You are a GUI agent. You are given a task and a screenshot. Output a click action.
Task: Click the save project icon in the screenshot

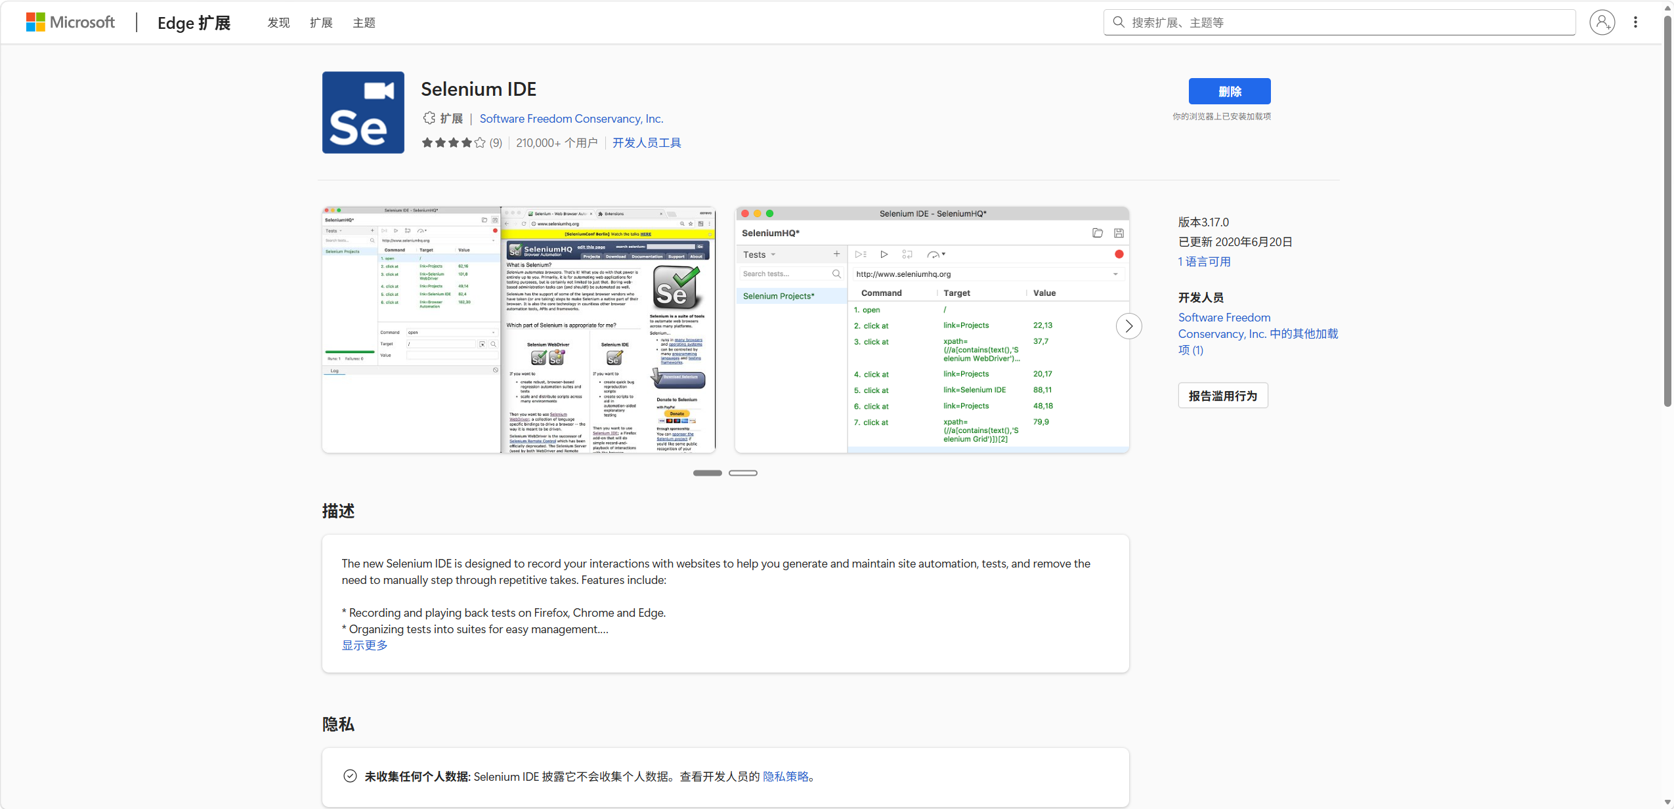tap(1119, 233)
